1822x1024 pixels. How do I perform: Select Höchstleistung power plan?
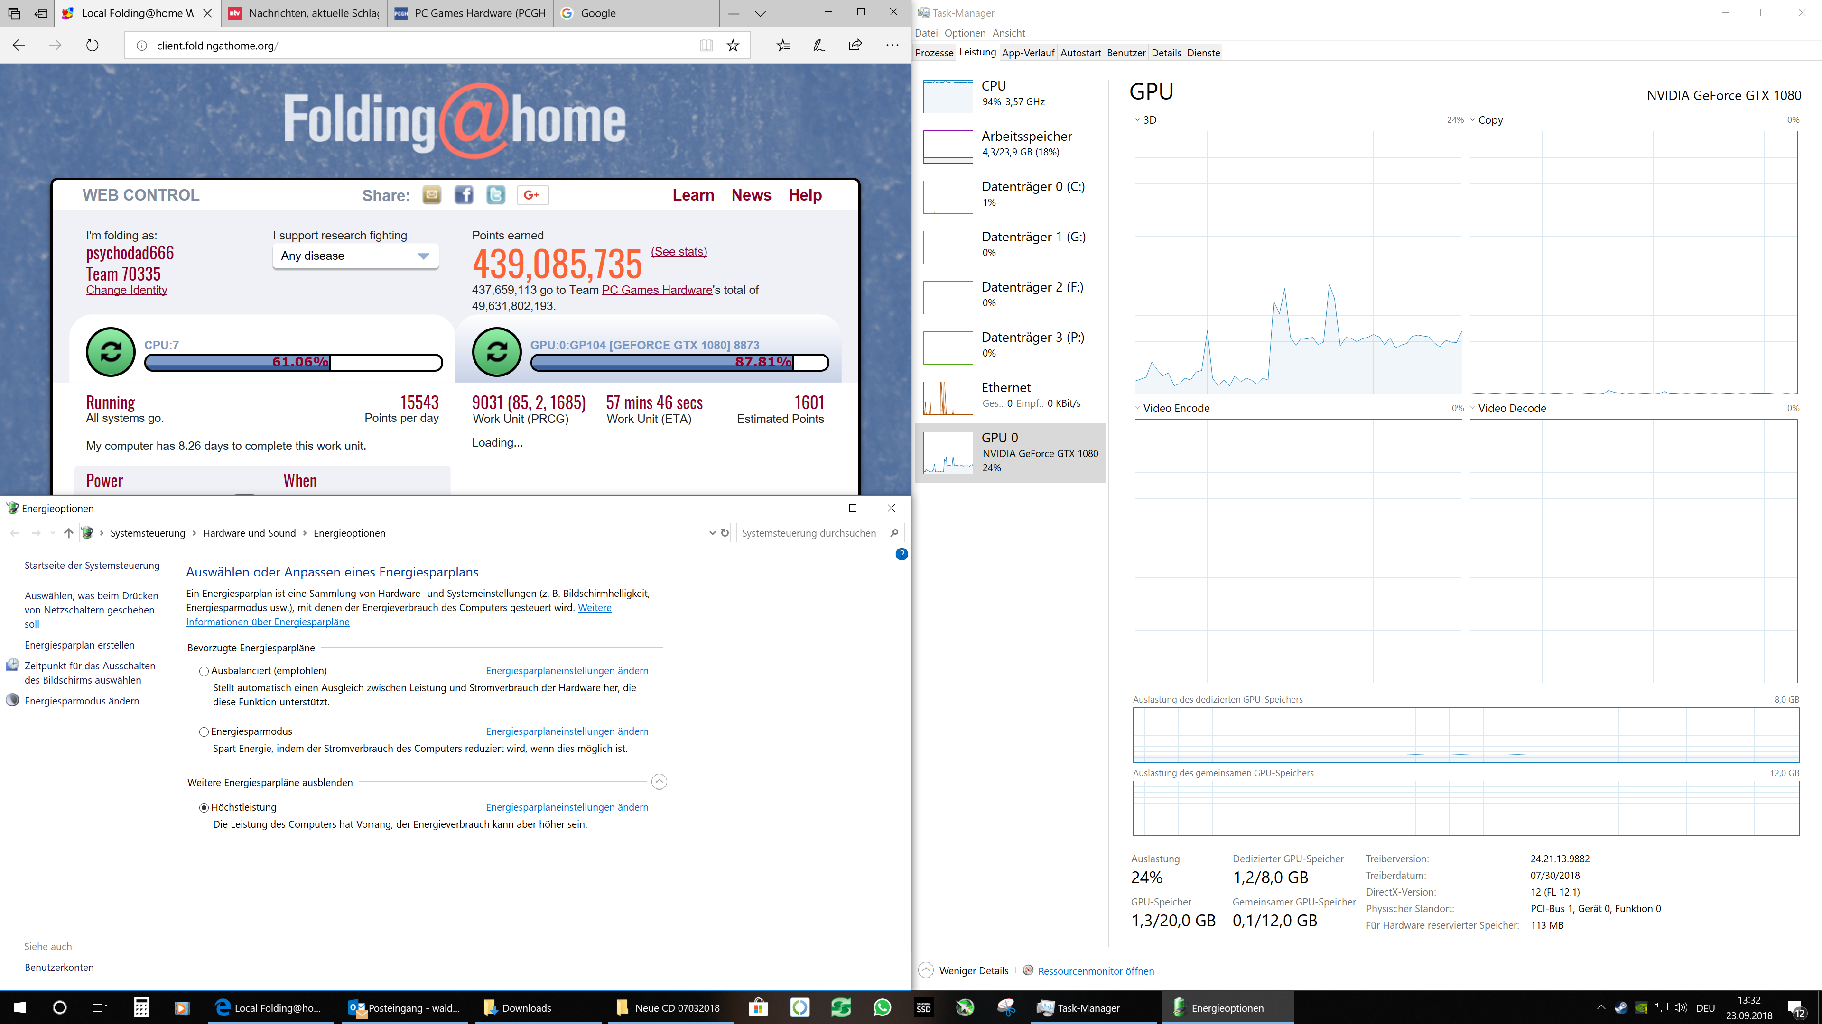point(204,807)
